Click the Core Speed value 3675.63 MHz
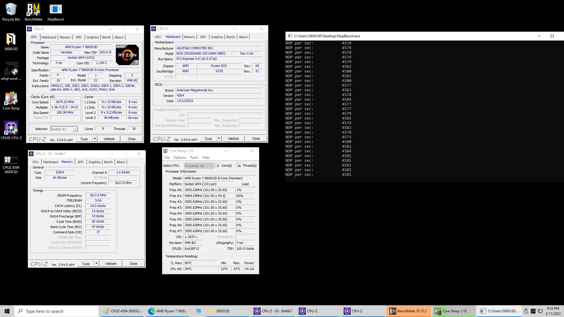The height and width of the screenshot is (317, 564). (x=65, y=102)
